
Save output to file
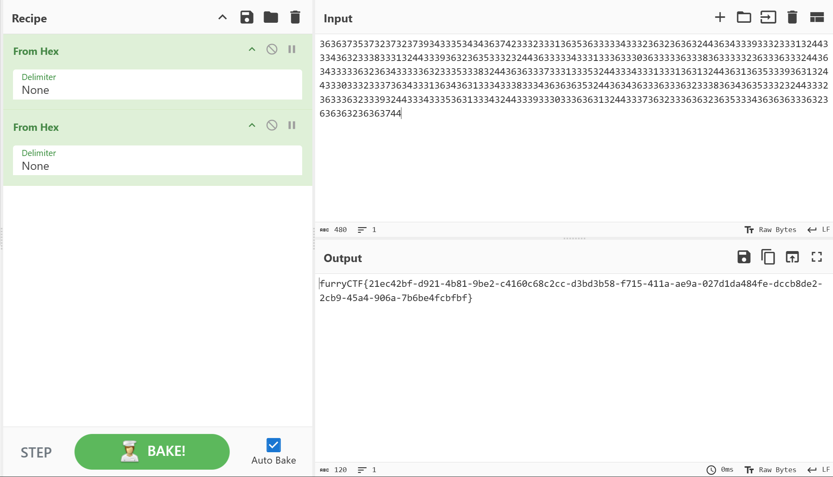click(744, 257)
